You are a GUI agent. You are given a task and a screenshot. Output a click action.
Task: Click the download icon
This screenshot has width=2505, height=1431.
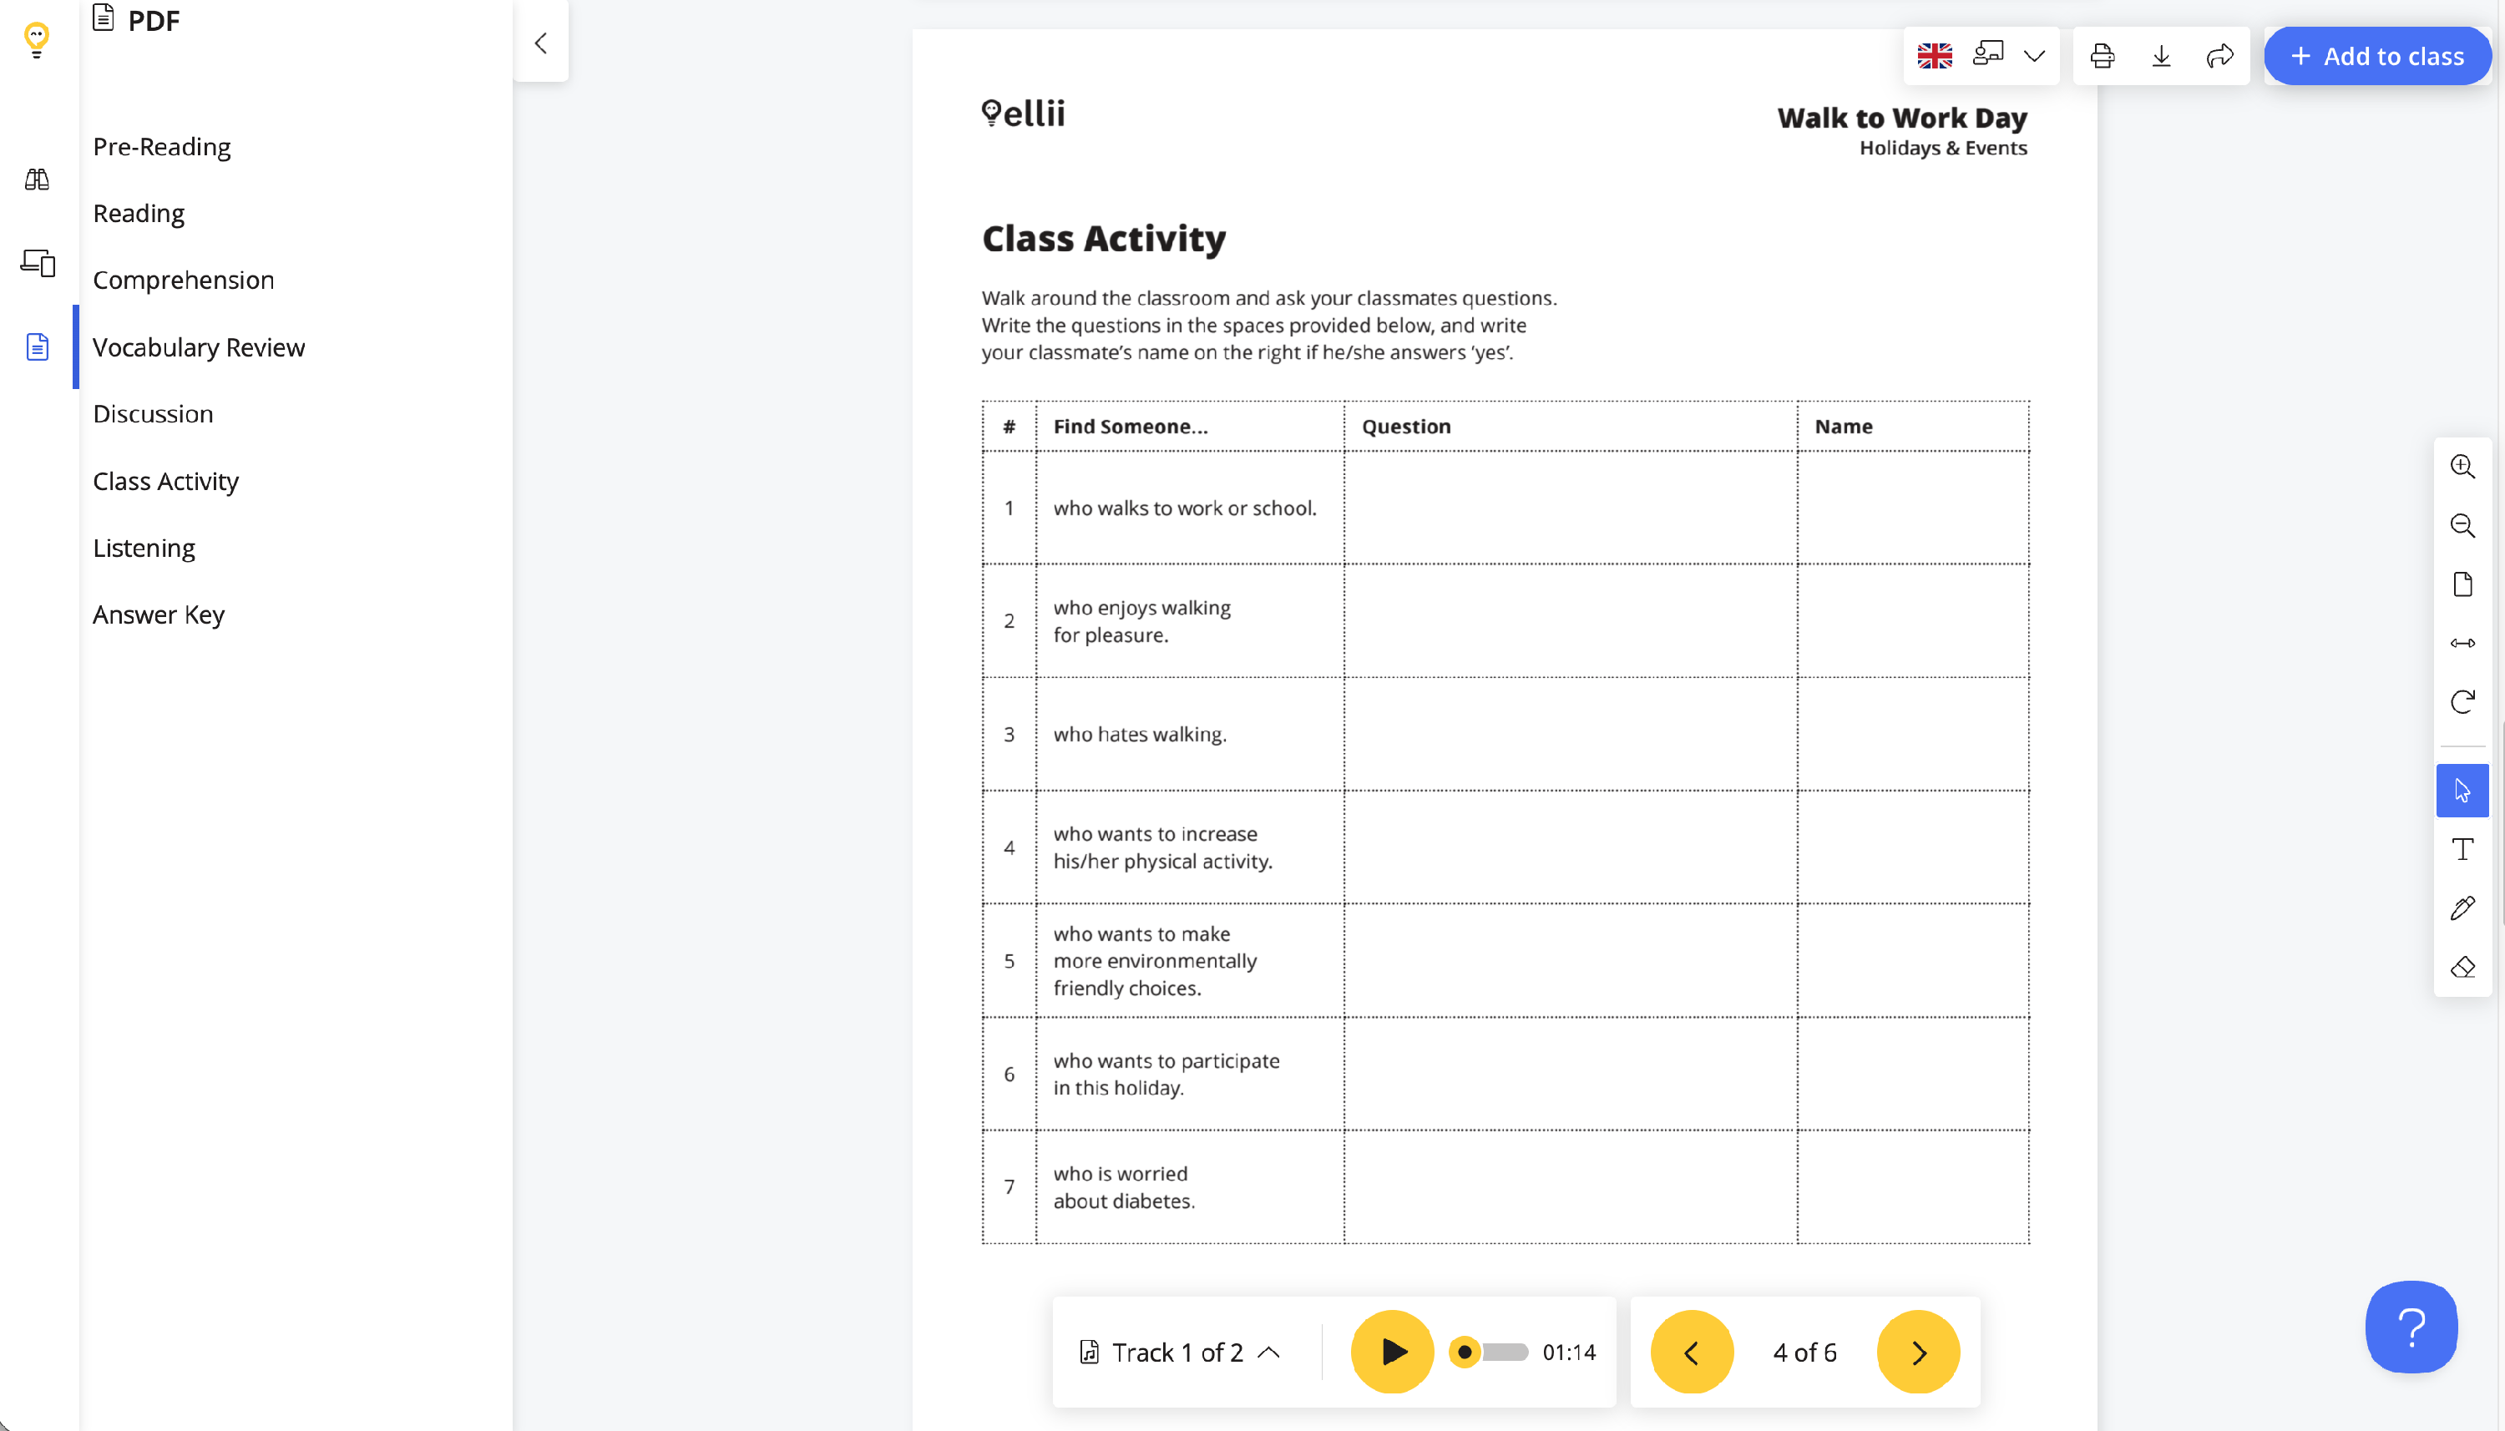(x=2161, y=56)
